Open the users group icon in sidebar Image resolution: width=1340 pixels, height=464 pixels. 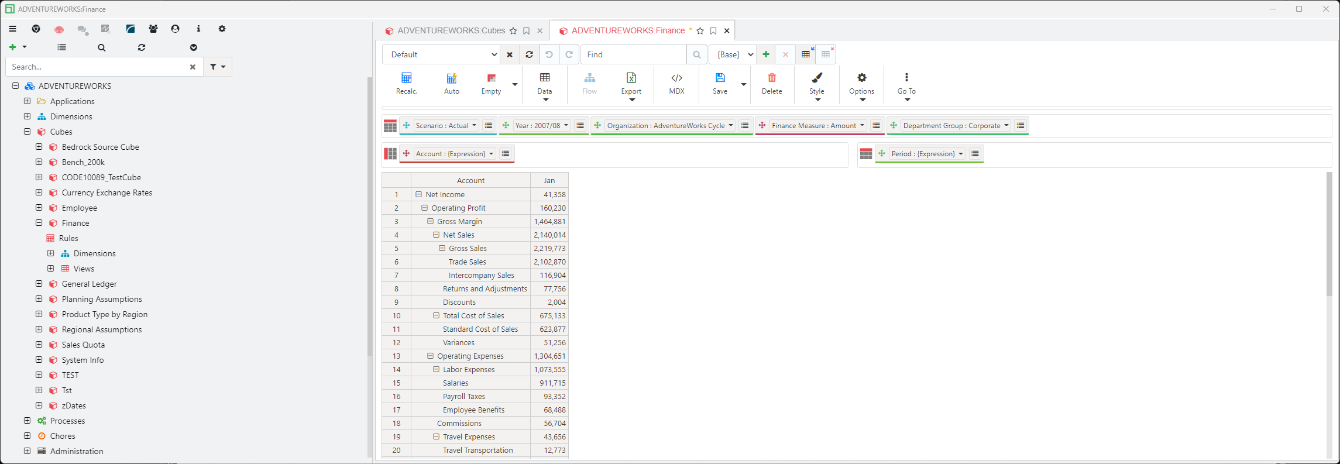click(x=153, y=29)
